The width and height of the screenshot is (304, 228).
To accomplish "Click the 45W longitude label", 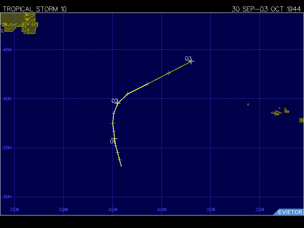I will (x=112, y=210).
